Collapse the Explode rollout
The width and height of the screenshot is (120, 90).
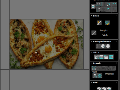pos(91,63)
